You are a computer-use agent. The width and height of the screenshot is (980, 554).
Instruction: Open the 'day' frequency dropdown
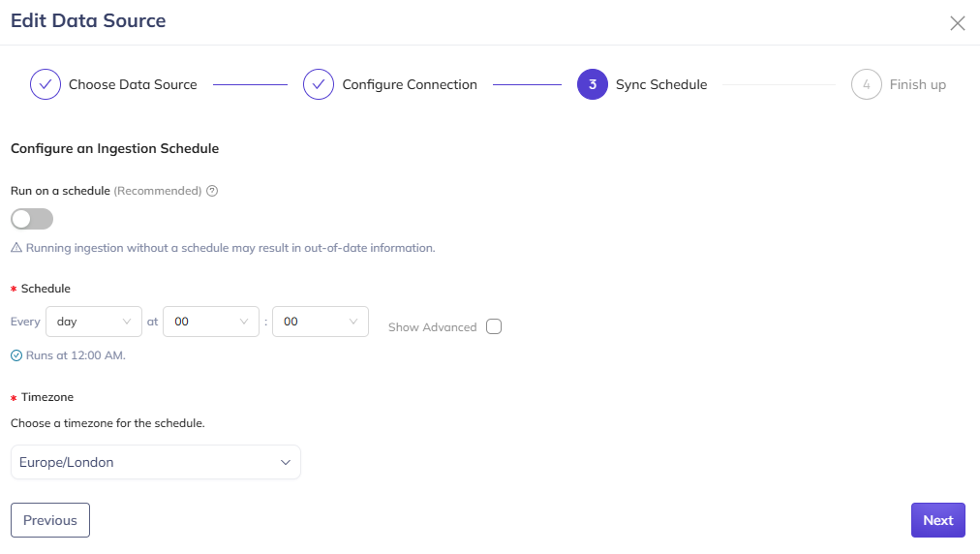(x=94, y=322)
